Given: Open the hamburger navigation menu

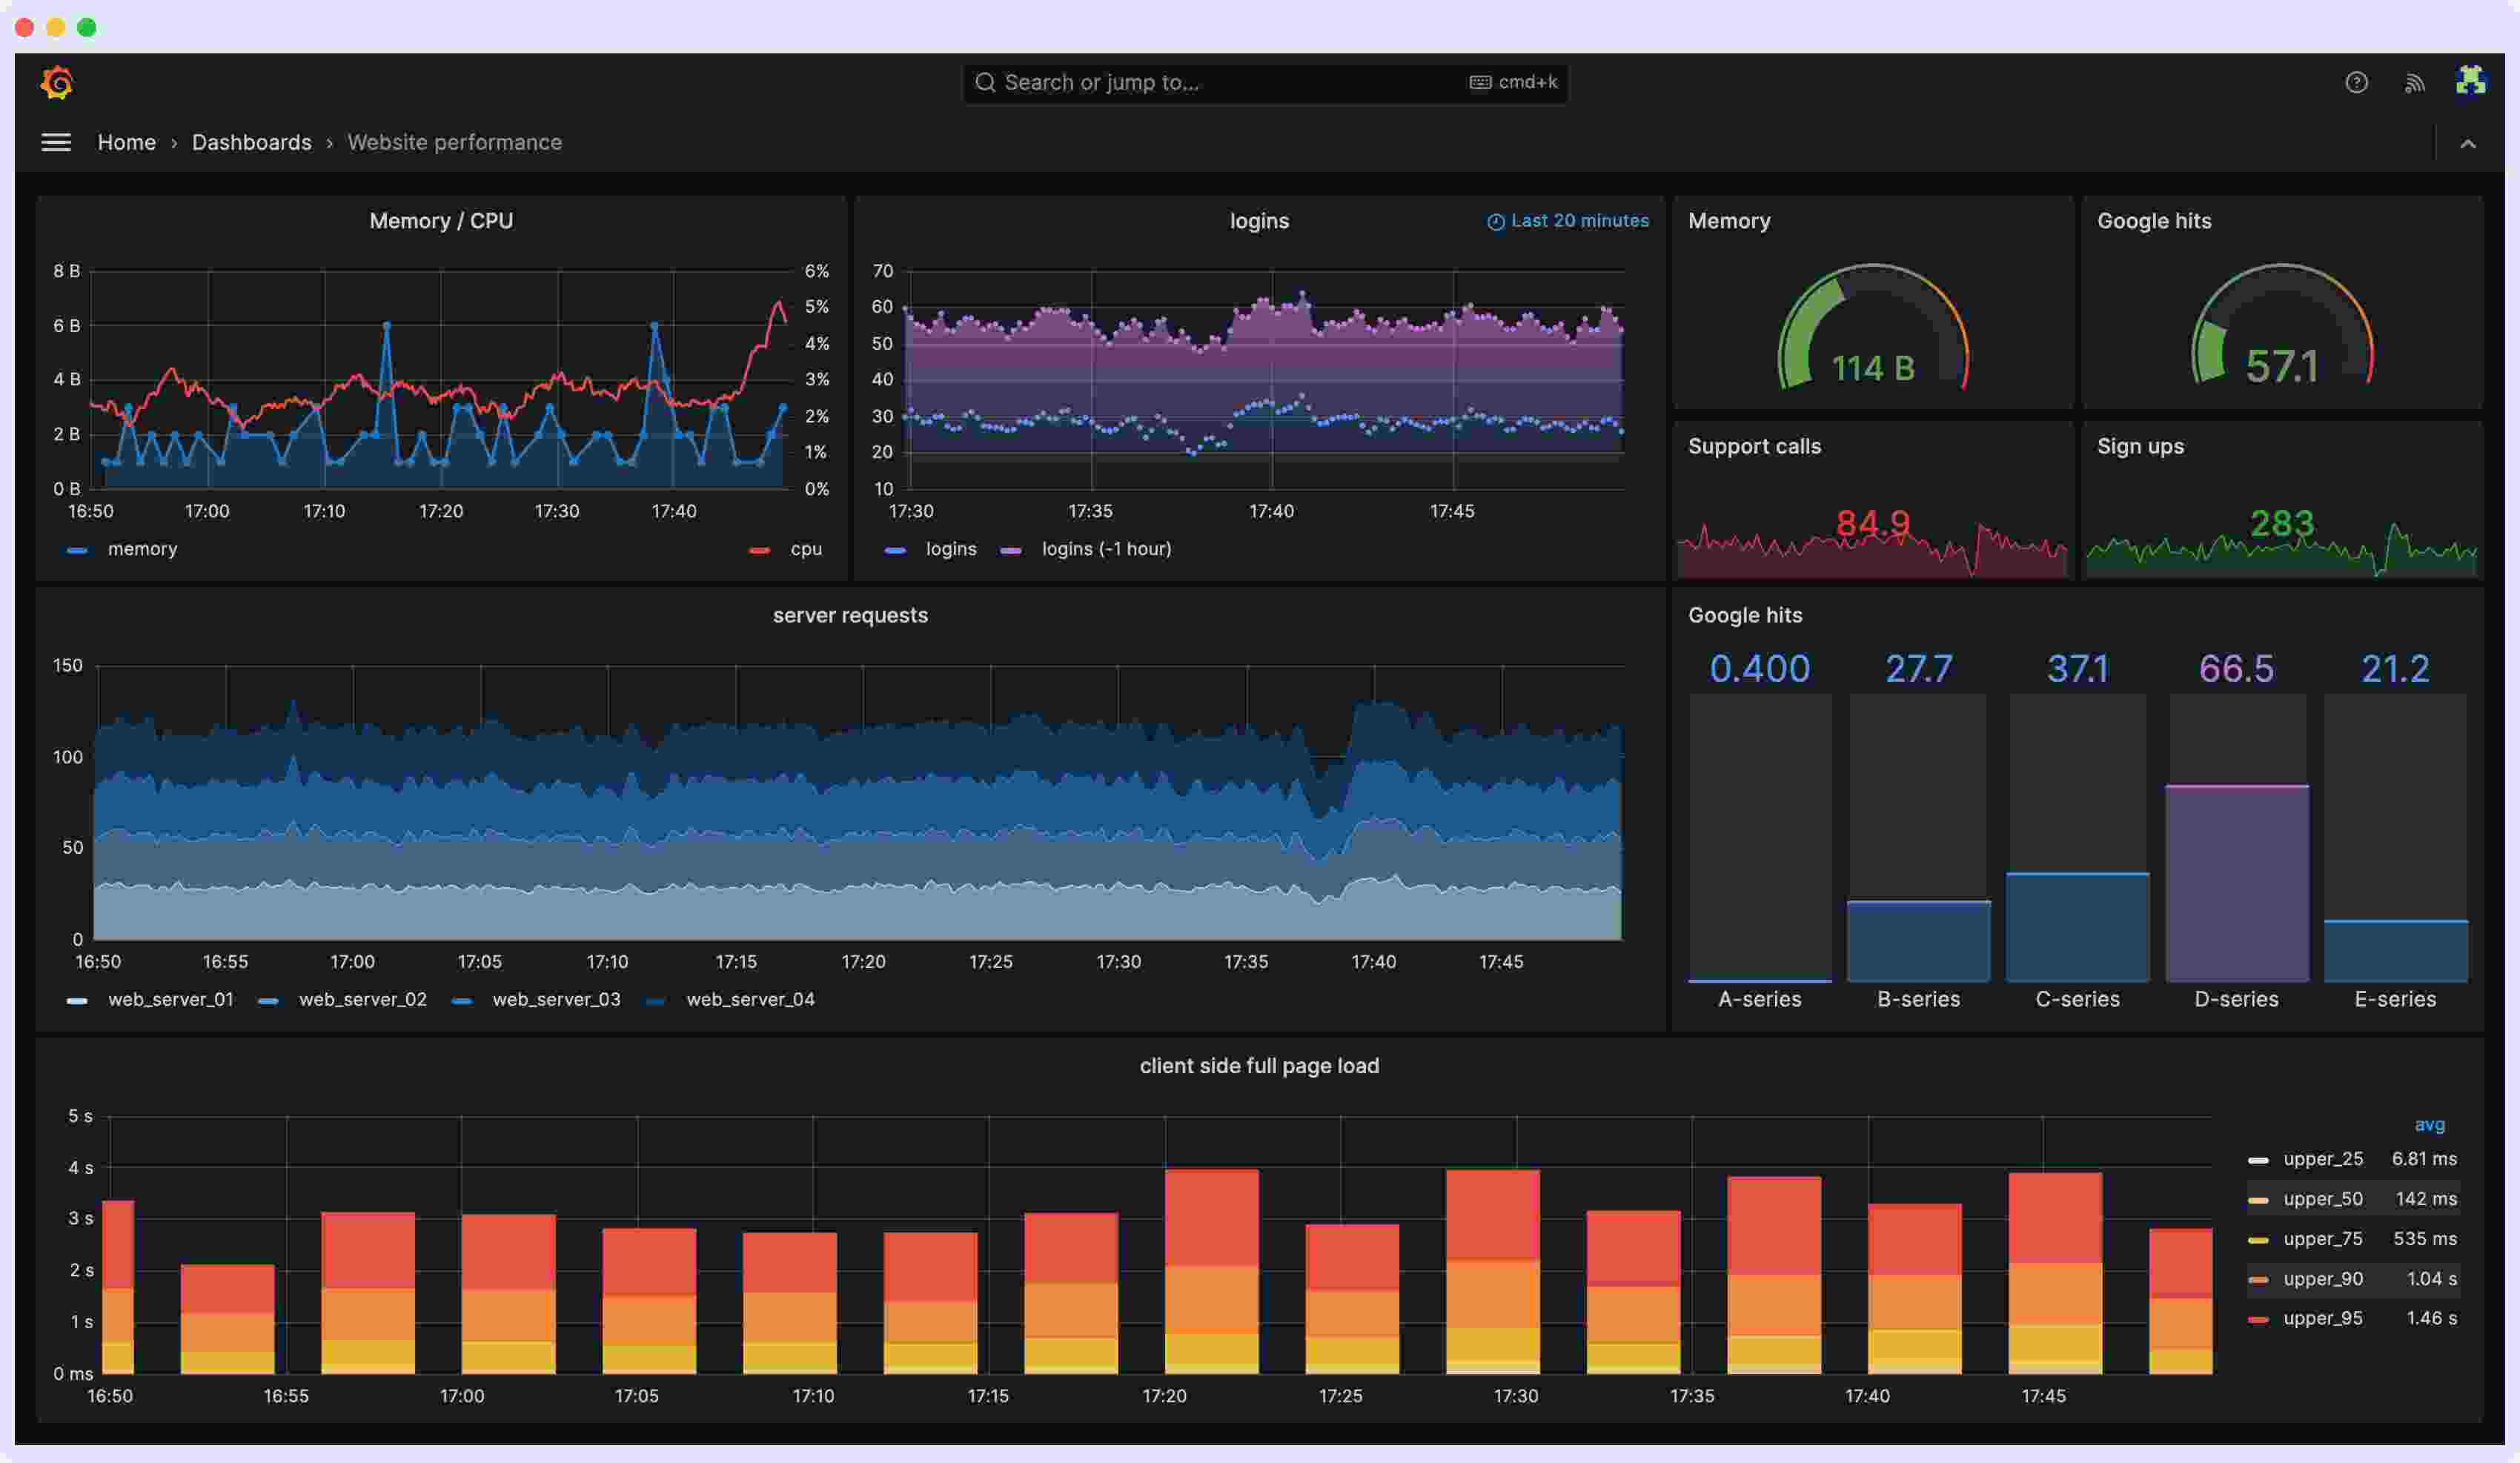Looking at the screenshot, I should [x=56, y=142].
